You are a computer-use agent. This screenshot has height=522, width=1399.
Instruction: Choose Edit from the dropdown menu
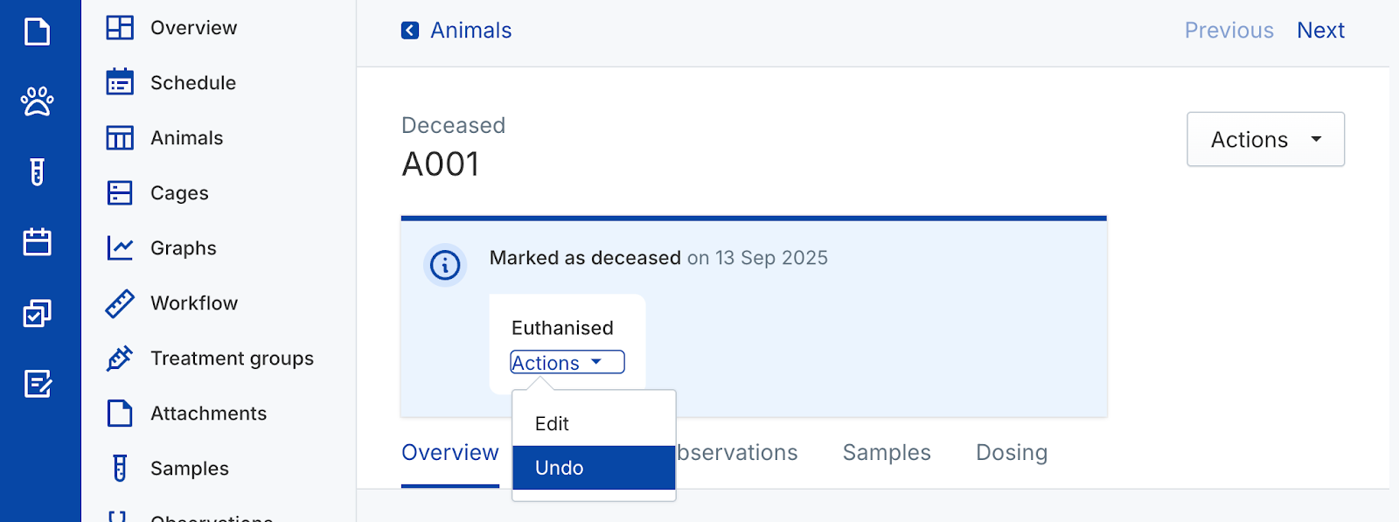[x=553, y=424]
